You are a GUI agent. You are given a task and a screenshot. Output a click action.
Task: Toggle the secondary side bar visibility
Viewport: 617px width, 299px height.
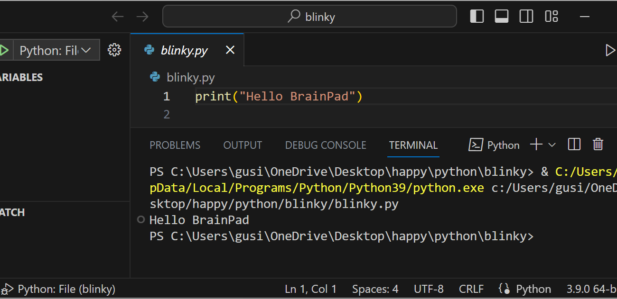[x=526, y=17]
